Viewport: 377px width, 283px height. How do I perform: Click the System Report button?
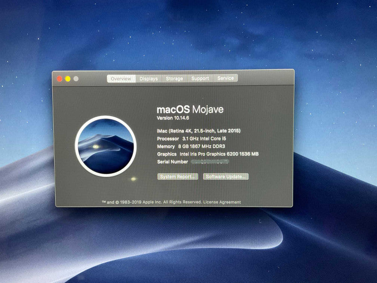(x=178, y=176)
